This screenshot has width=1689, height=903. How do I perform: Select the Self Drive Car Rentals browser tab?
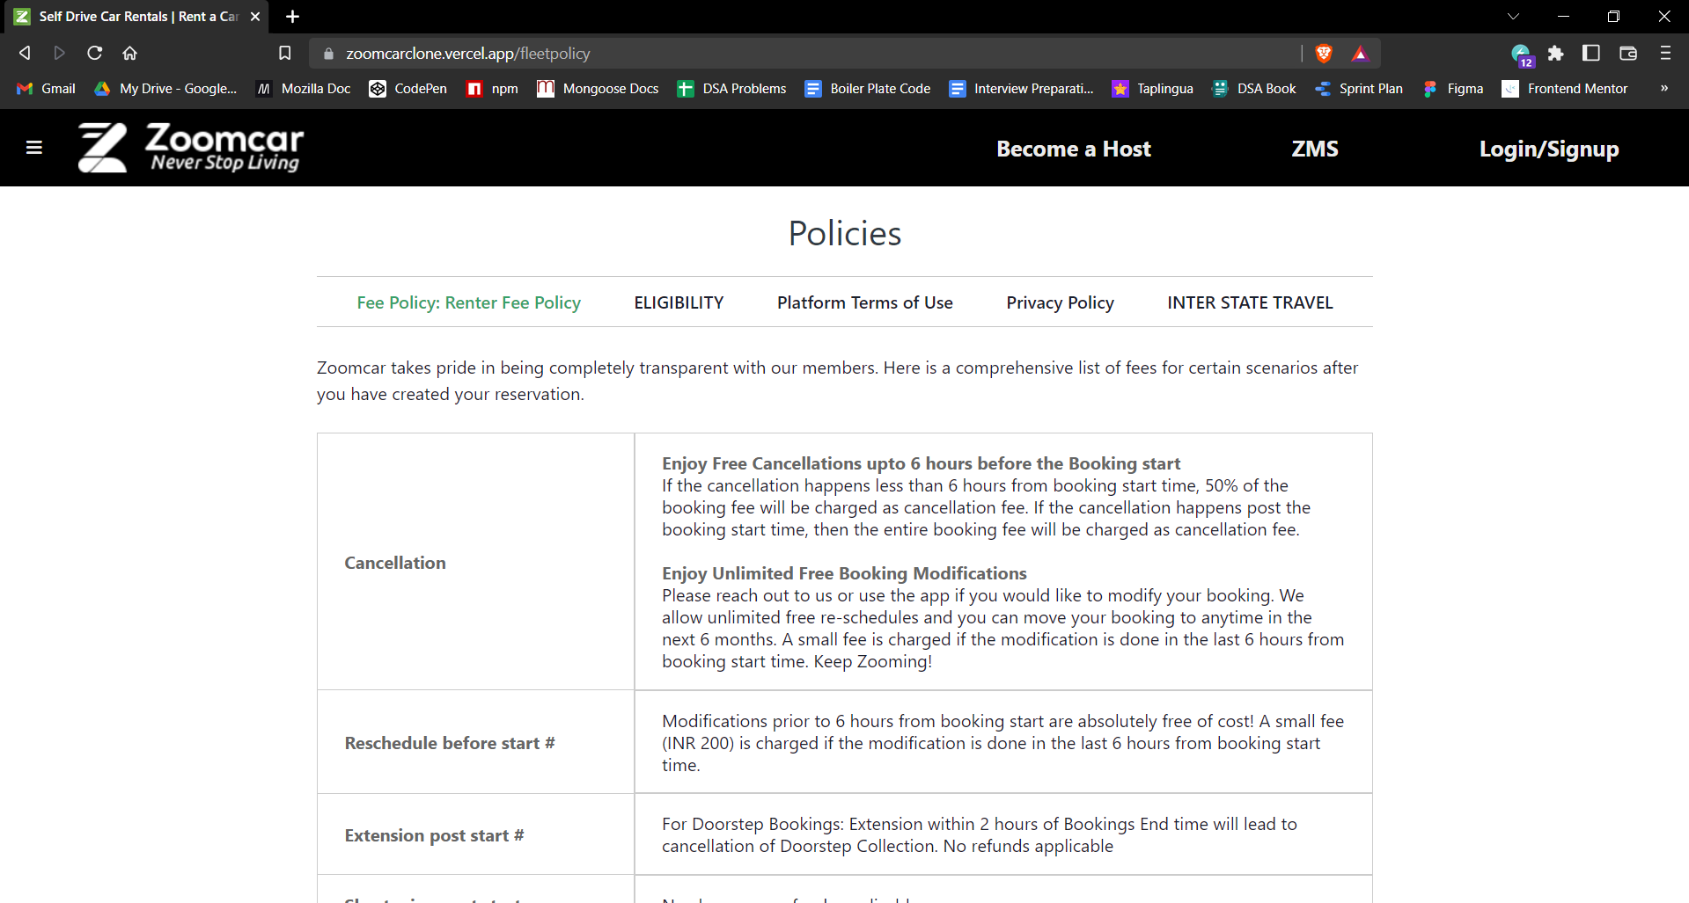click(x=136, y=17)
